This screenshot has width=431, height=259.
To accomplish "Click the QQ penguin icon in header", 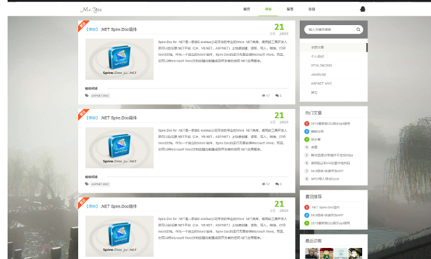I will (x=362, y=9).
